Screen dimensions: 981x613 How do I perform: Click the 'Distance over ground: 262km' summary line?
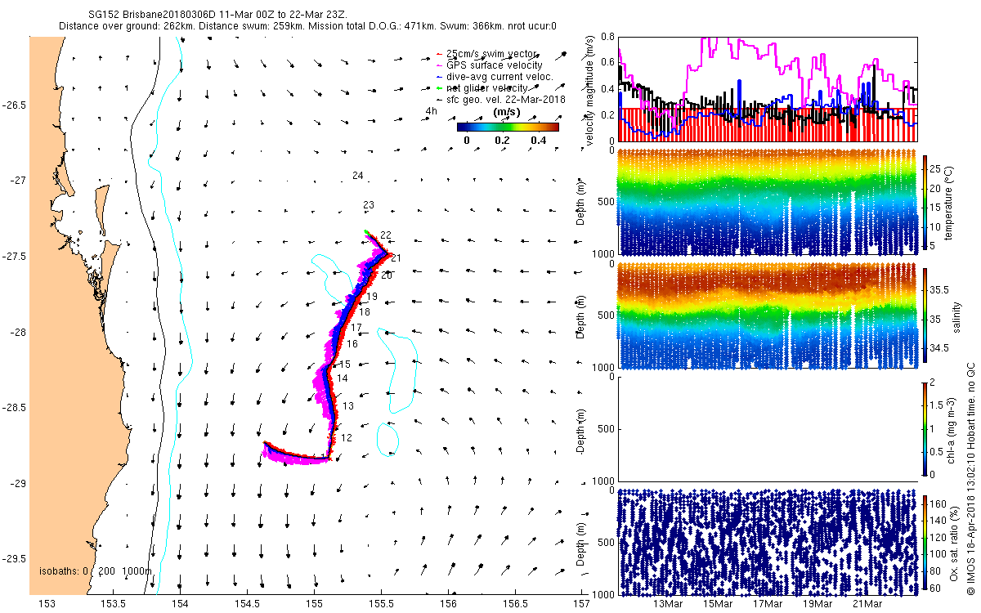pos(307,26)
